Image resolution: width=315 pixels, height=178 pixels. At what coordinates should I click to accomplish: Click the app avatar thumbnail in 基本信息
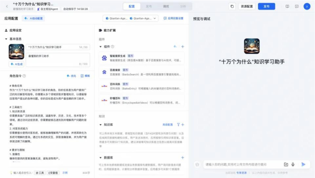(16, 52)
